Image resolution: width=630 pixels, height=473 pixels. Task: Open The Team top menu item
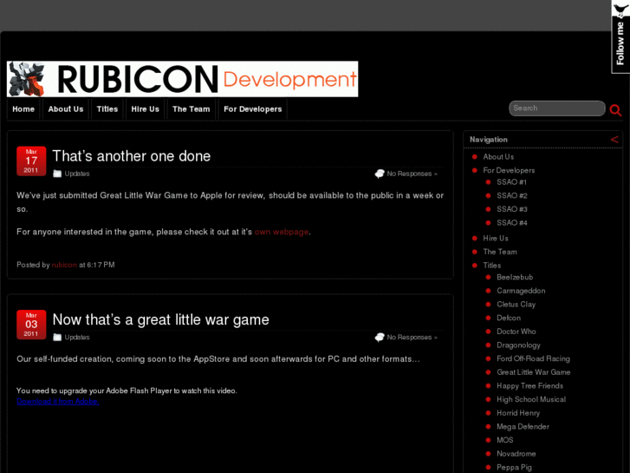click(192, 109)
